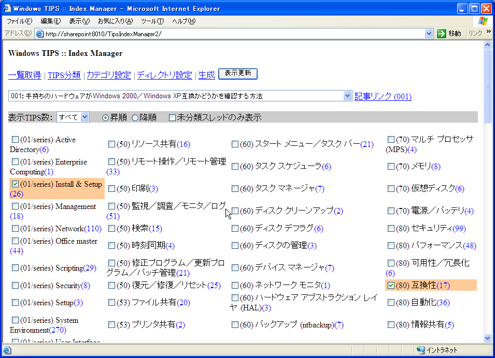495x358 pixels.
Task: Click the Windows flag logo in the menu bar
Action: (483, 21)
